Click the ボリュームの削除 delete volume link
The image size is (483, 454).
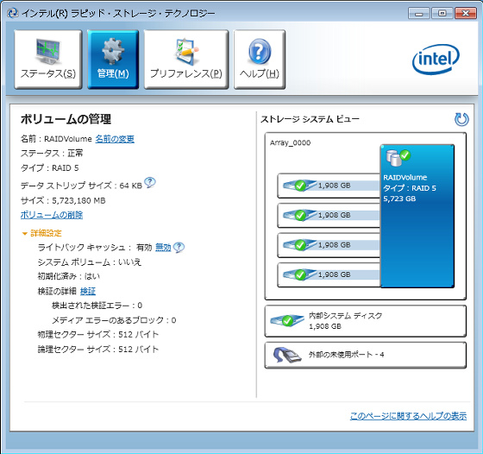pyautogui.click(x=52, y=215)
